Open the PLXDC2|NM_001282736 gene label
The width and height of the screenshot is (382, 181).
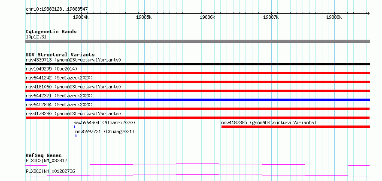(x=50, y=171)
